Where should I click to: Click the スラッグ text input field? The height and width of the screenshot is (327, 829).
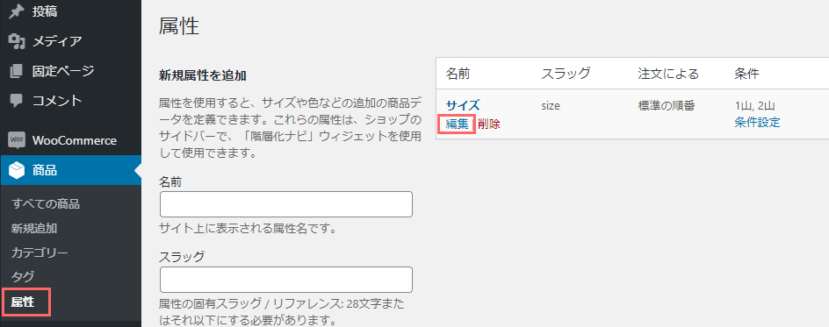[x=286, y=280]
